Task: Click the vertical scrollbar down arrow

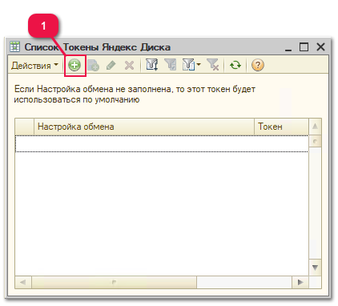Action: pos(315,268)
